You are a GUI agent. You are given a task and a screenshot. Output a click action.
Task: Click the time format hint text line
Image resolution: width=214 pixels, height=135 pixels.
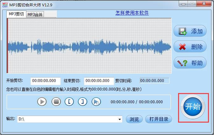pos(74,89)
